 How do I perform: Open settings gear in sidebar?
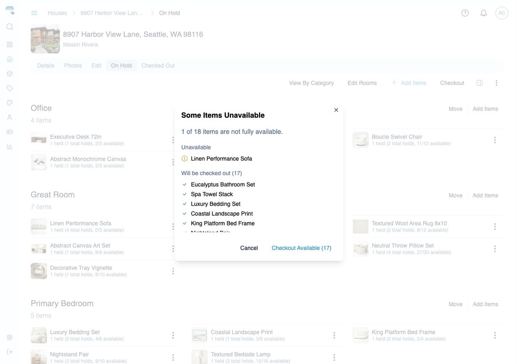coord(9,337)
